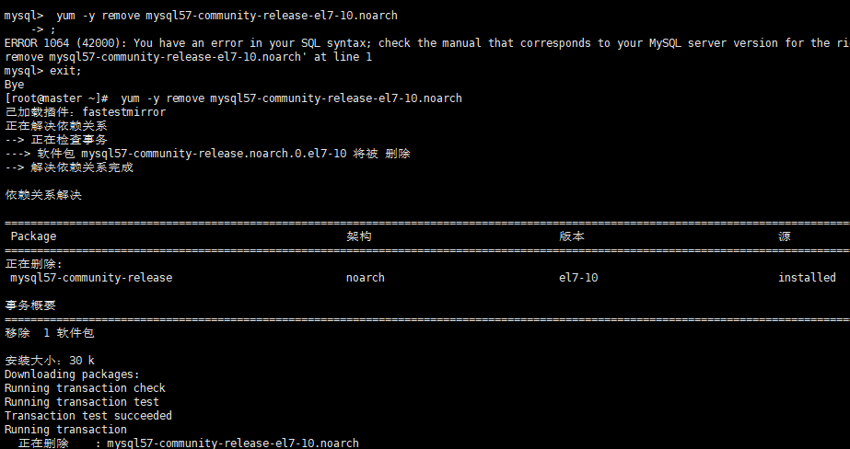Click the 'noarch' architecture value

[x=366, y=278]
